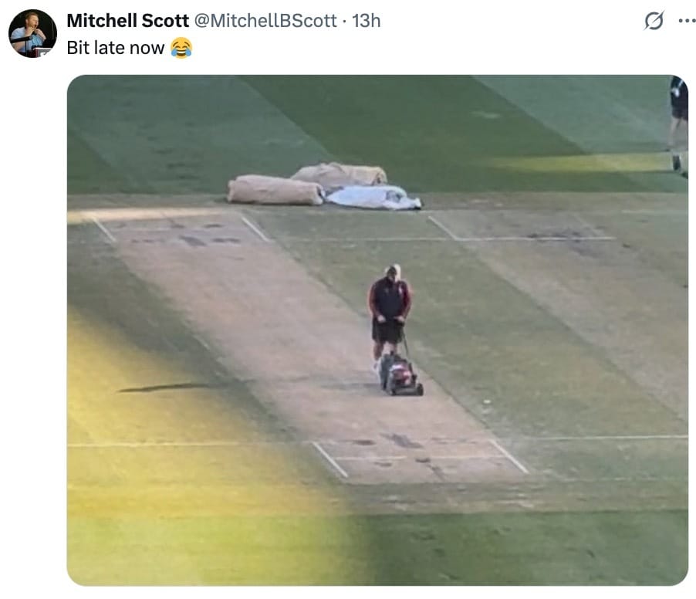Click the white tarp beside the rolls
The width and height of the screenshot is (696, 599).
point(373,197)
